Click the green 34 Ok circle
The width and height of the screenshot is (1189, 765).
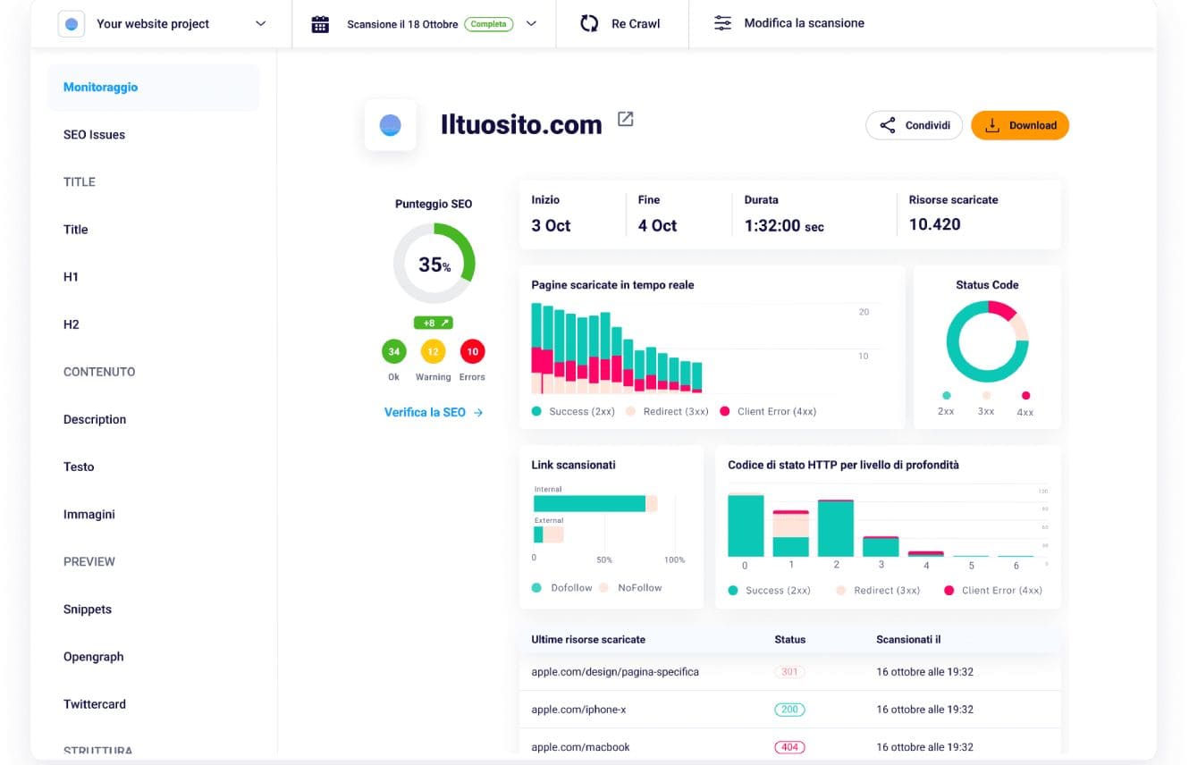(394, 351)
